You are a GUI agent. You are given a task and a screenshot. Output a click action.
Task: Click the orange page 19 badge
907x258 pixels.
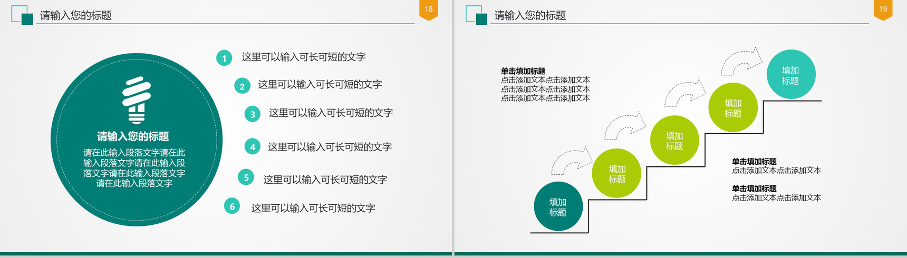pos(883,9)
